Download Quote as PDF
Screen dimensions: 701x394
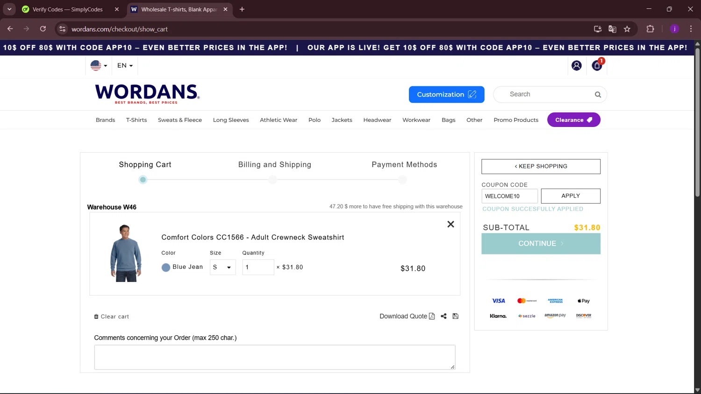(407, 317)
